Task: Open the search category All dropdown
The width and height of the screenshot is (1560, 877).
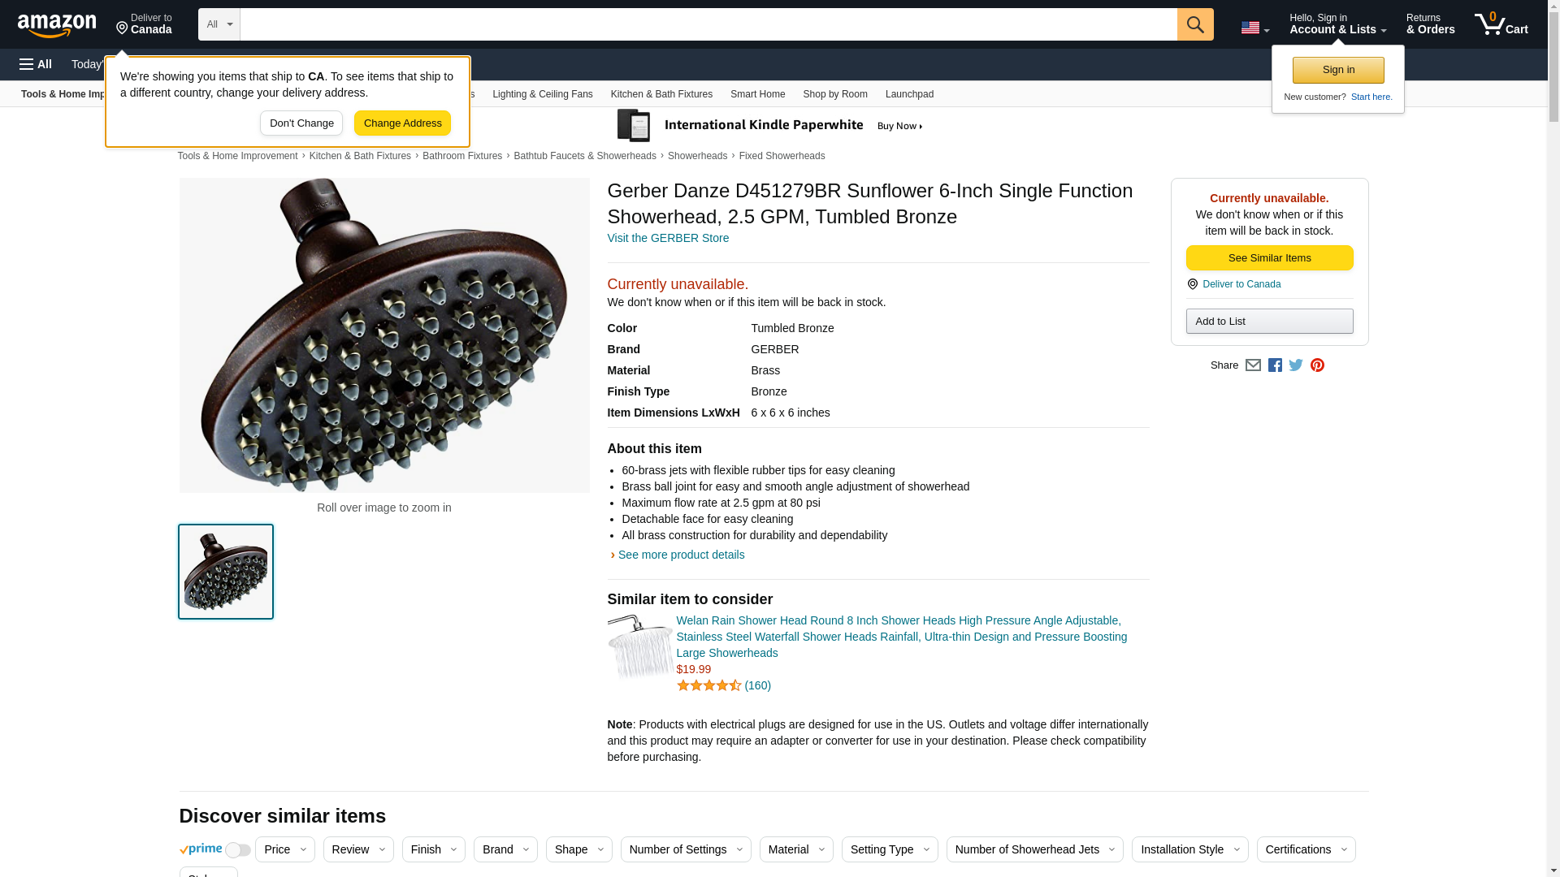Action: pyautogui.click(x=219, y=24)
